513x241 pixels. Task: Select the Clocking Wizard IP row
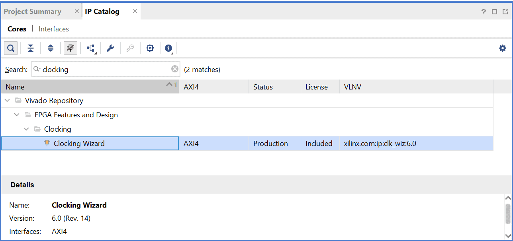79,144
